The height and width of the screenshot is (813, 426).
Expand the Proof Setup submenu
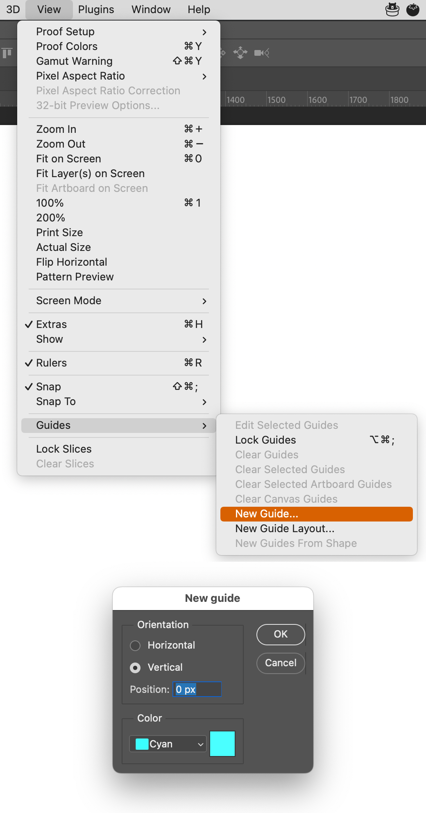coord(65,32)
